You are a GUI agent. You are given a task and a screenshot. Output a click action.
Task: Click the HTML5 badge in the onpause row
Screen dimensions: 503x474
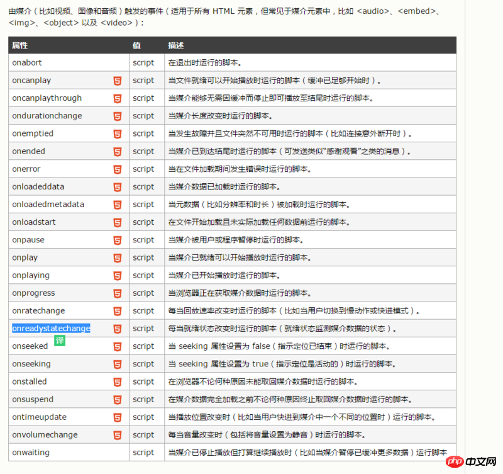pyautogui.click(x=118, y=240)
